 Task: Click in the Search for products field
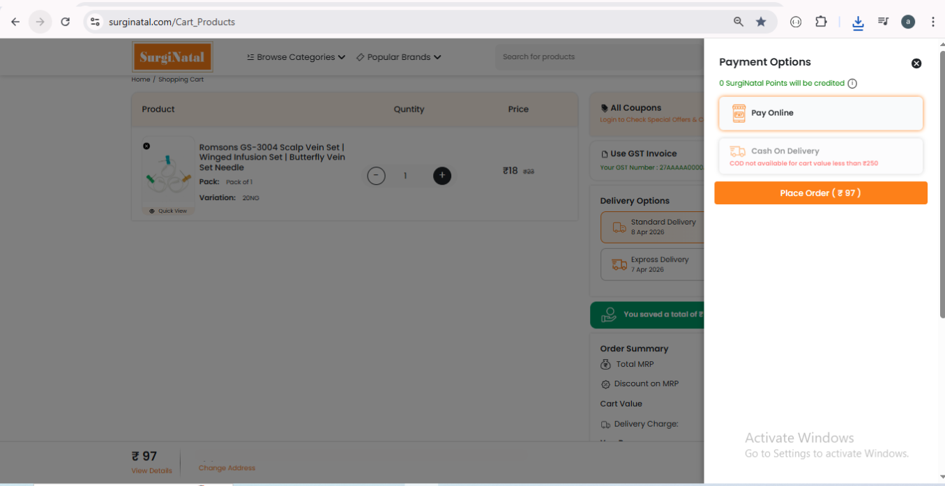click(x=600, y=57)
